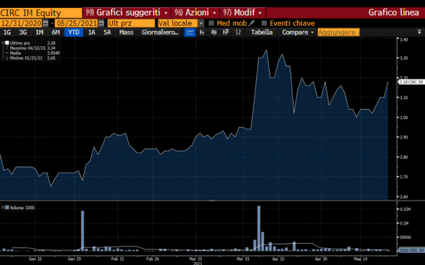
Task: Click the white Ultimo prz legend marker
Action: 6,43
